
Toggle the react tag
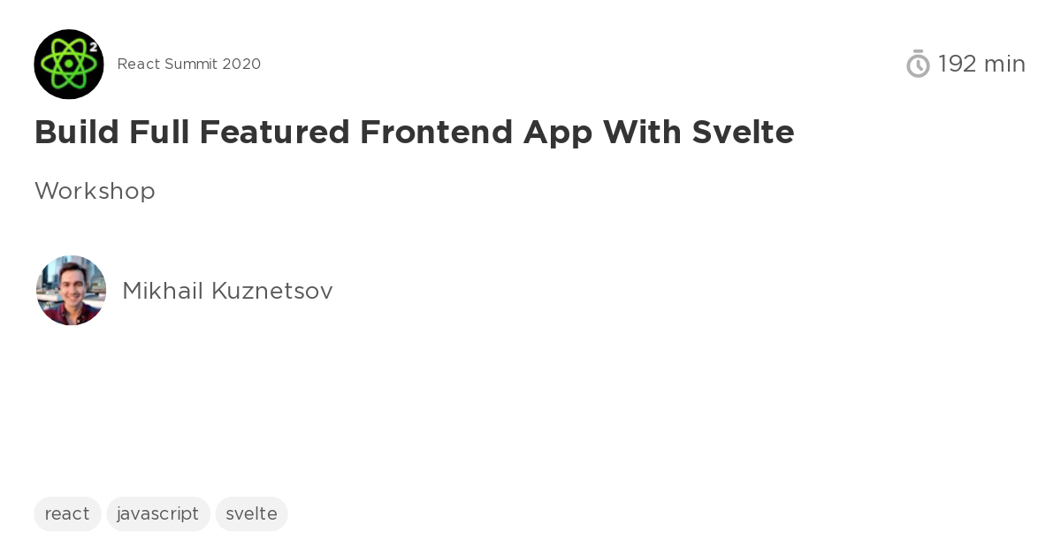(x=67, y=513)
